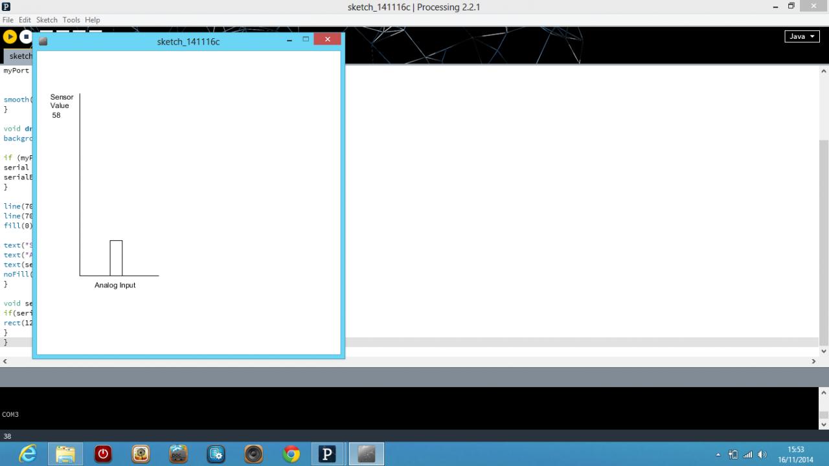This screenshot has height=466, width=829.
Task: Open File Explorer from taskbar
Action: pos(65,454)
